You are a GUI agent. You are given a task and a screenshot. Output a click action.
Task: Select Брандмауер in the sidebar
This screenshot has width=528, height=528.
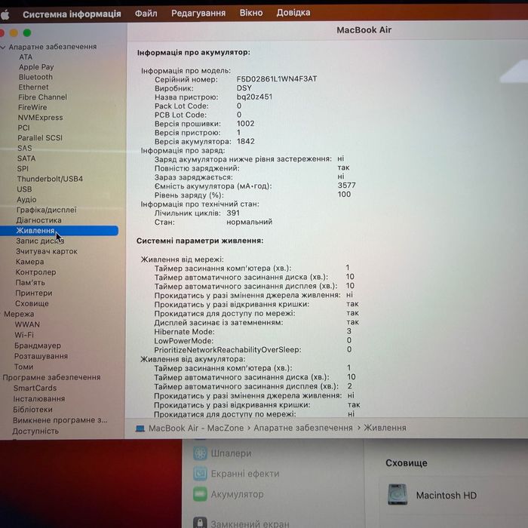[38, 345]
